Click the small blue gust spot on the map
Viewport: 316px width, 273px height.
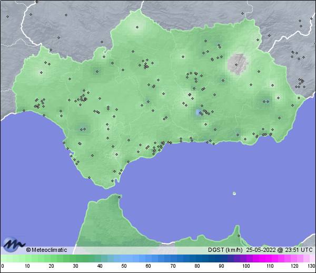tap(199, 112)
